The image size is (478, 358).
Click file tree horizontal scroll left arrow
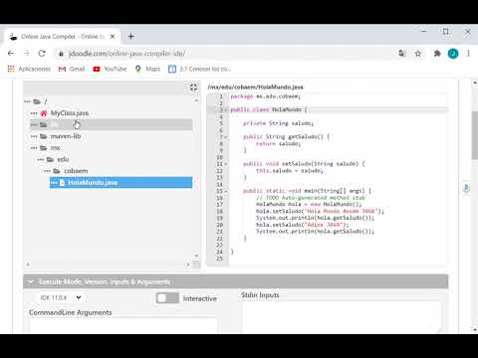(x=28, y=265)
